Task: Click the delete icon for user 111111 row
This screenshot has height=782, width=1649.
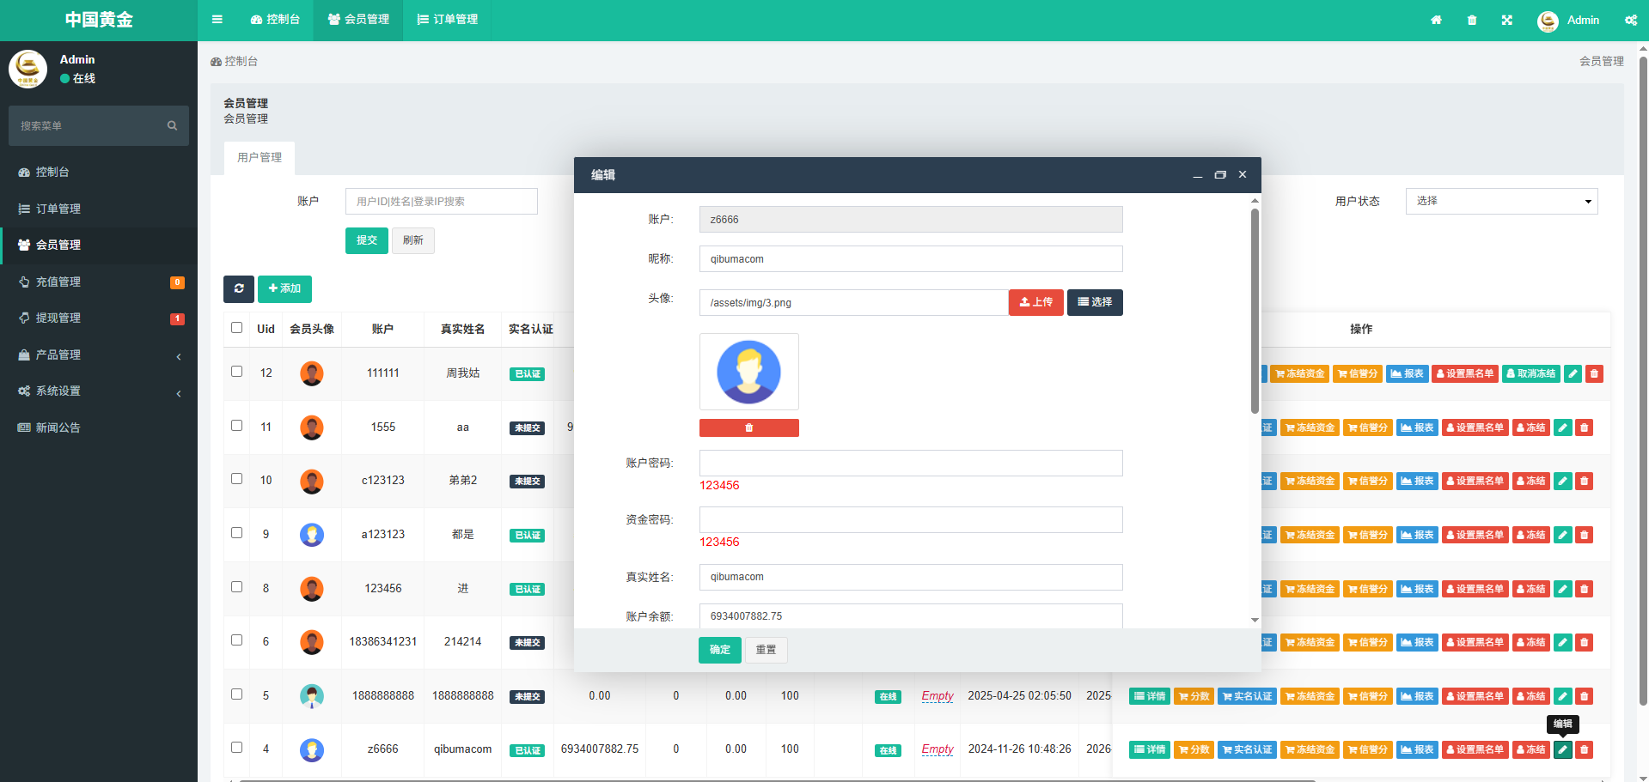Action: (x=1594, y=373)
